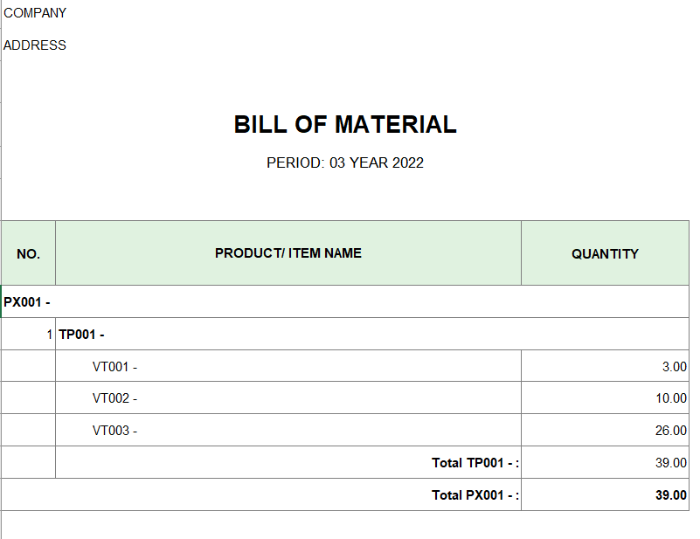
Task: Click the NO. column header
Action: (29, 253)
